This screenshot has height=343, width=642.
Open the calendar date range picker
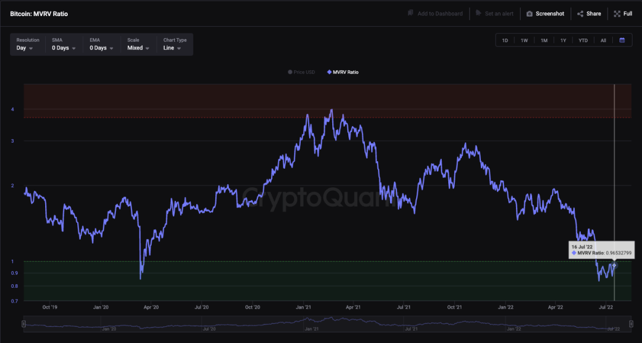[622, 40]
